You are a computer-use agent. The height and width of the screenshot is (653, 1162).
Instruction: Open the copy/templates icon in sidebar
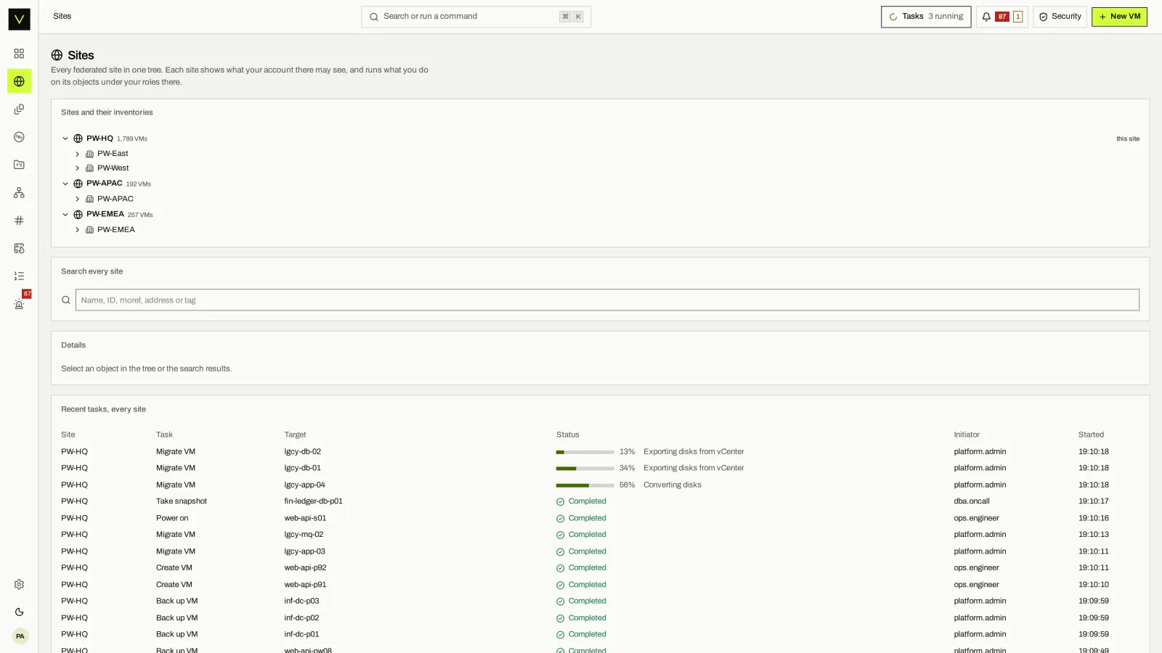[x=19, y=109]
